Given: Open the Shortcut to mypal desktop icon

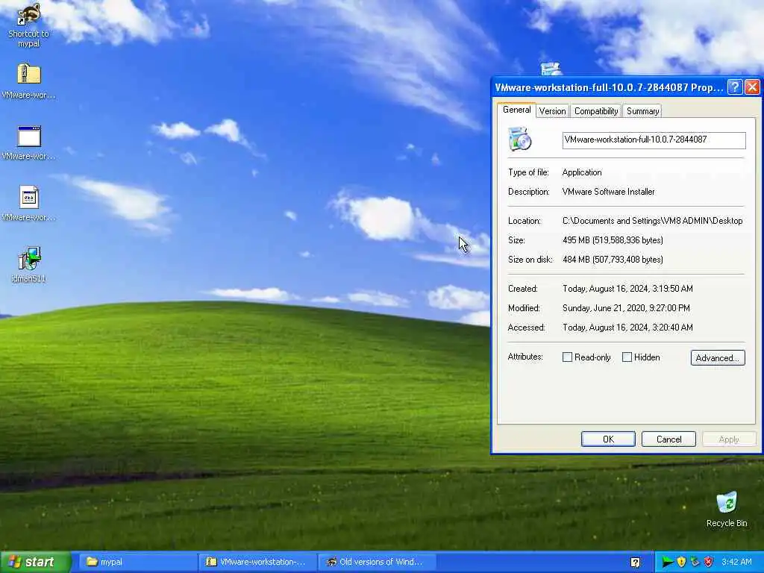Looking at the screenshot, I should (x=29, y=25).
